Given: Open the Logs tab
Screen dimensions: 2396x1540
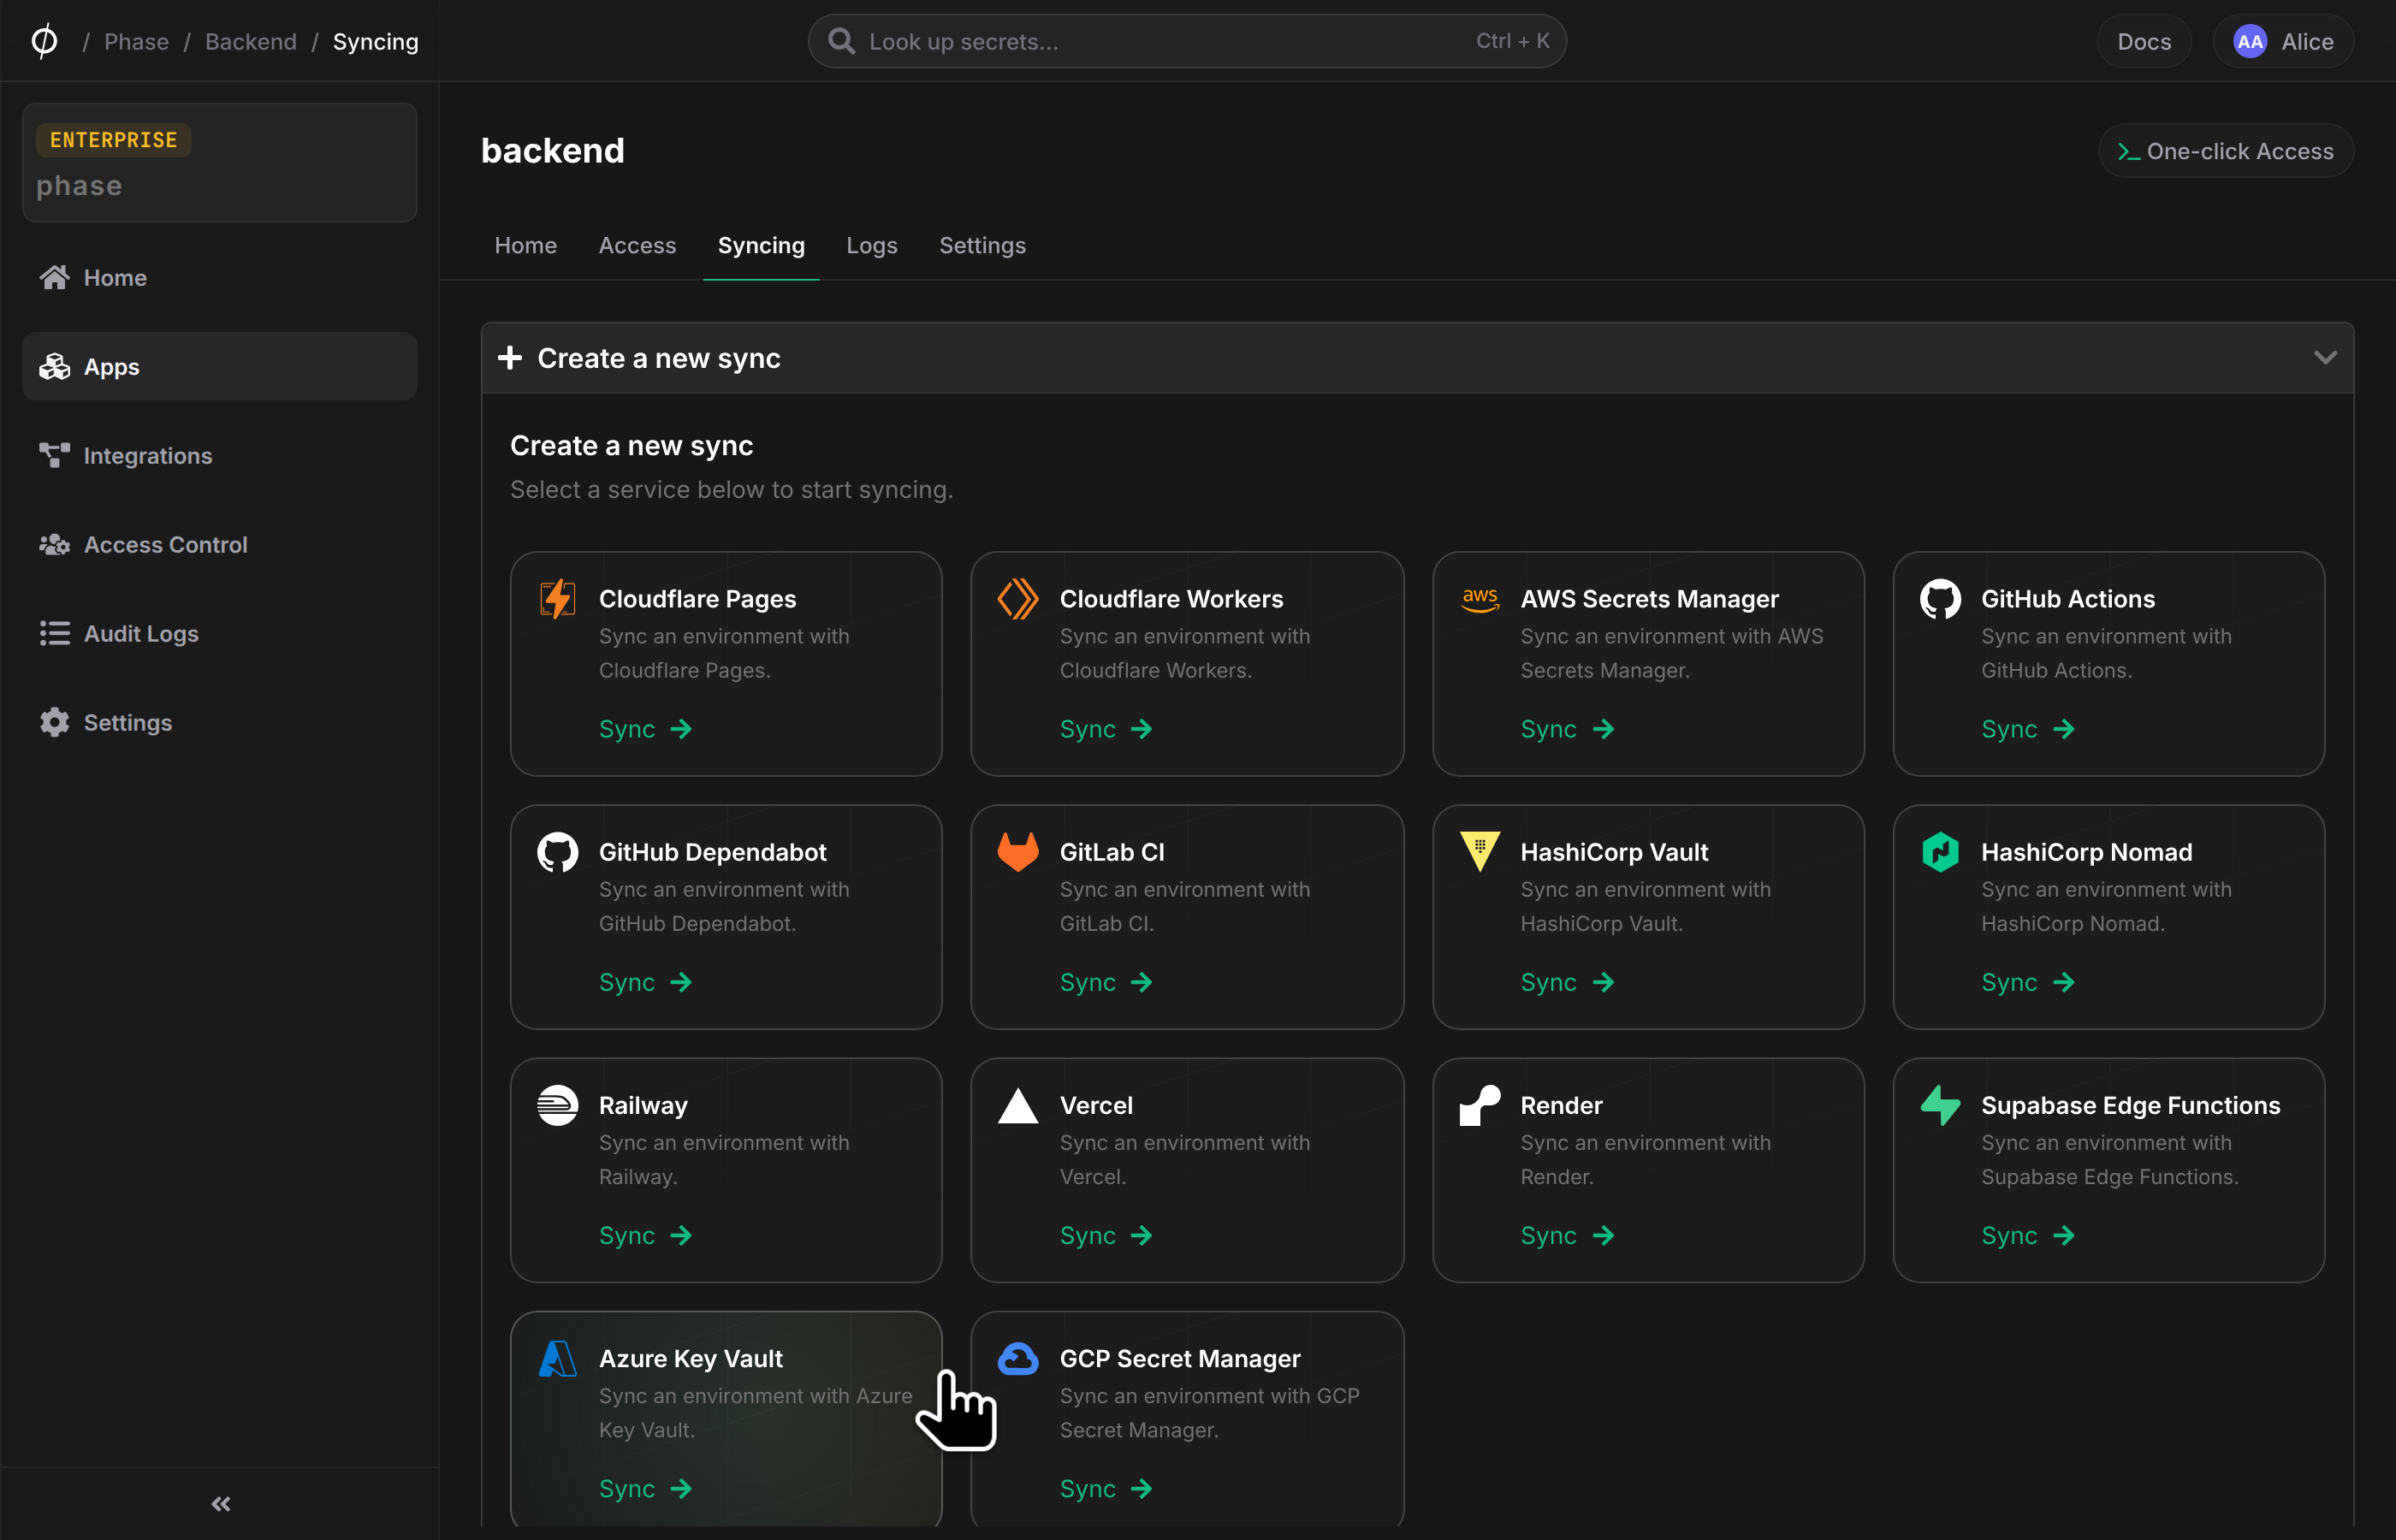Looking at the screenshot, I should pyautogui.click(x=872, y=245).
